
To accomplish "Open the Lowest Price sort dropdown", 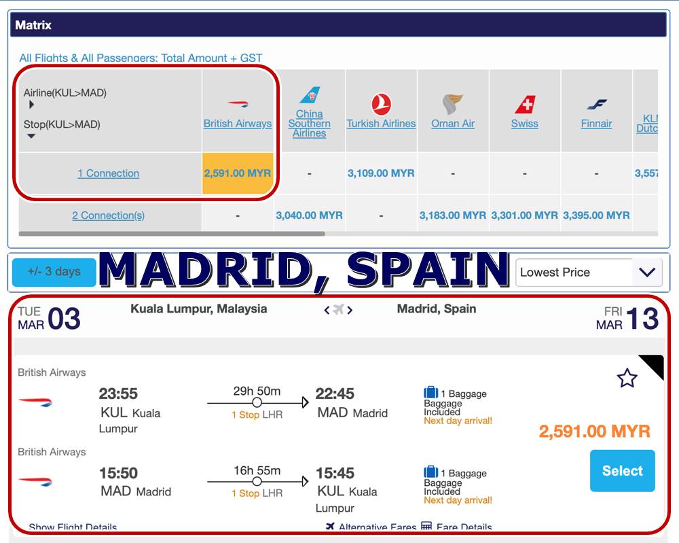I will [589, 272].
